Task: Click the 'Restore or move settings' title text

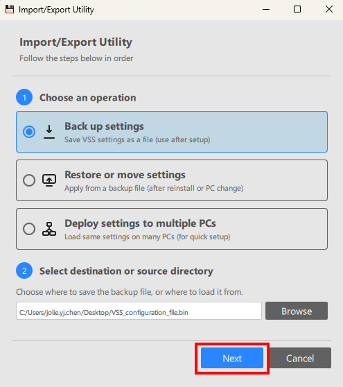Action: (x=125, y=175)
